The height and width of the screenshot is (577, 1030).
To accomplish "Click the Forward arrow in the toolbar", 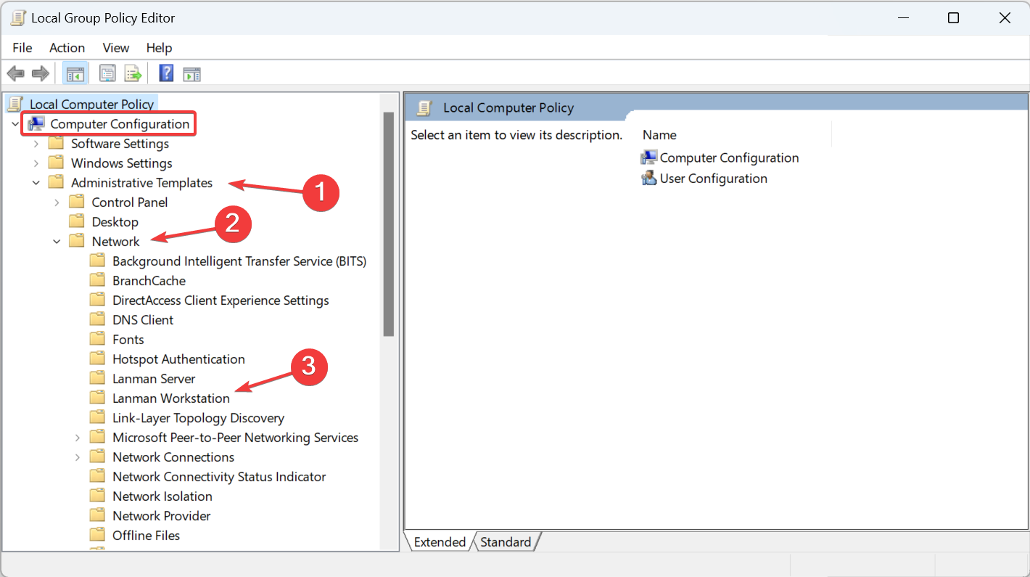I will click(x=41, y=73).
